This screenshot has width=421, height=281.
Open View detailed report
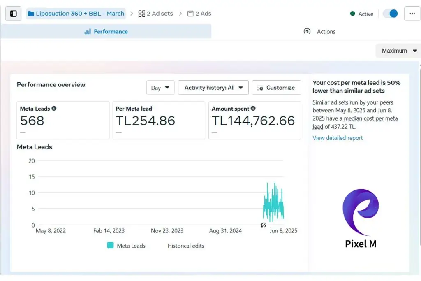(x=338, y=138)
